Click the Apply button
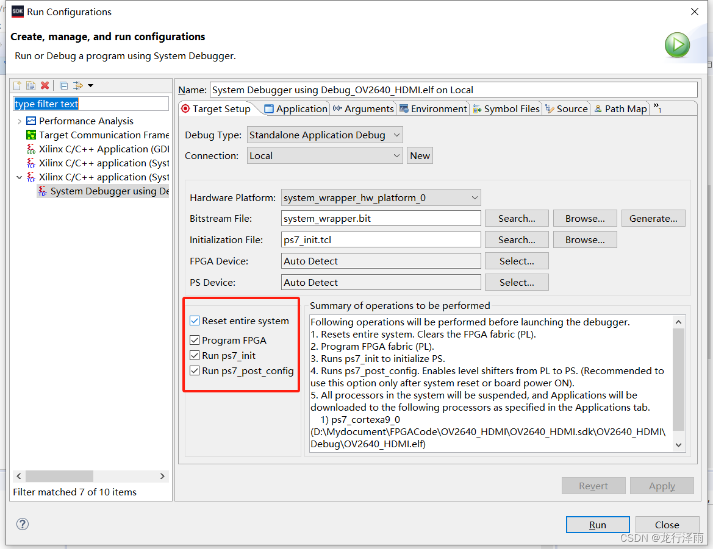The image size is (713, 549). pos(662,486)
